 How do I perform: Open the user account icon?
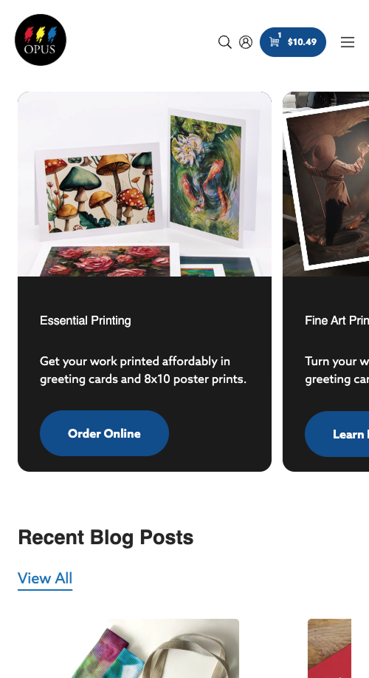point(246,42)
